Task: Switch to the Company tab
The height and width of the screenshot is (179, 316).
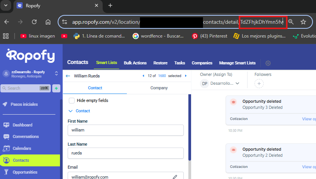Action: click(x=159, y=88)
